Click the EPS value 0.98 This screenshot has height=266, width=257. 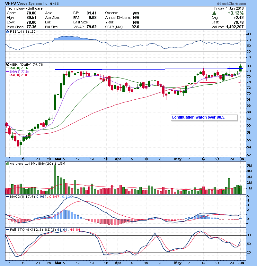[93, 18]
